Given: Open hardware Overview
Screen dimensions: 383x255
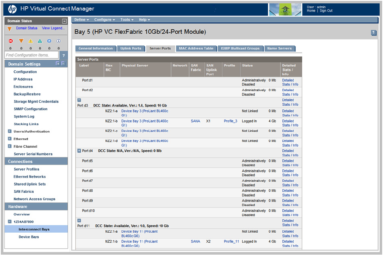Looking at the screenshot, I should [x=21, y=214].
